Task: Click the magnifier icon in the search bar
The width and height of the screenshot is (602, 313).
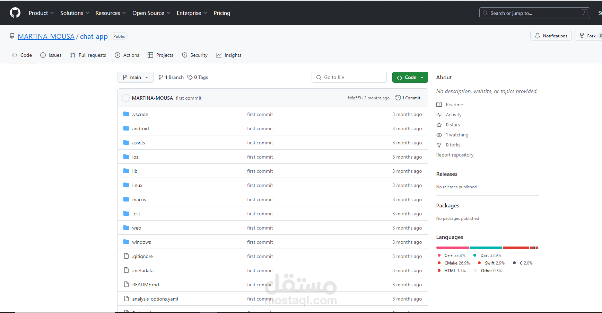Action: (485, 13)
